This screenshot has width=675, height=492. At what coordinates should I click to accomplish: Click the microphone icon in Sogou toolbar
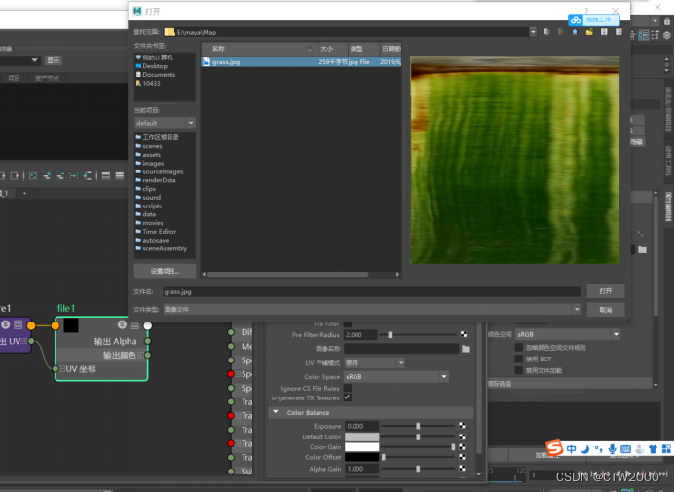coord(612,449)
